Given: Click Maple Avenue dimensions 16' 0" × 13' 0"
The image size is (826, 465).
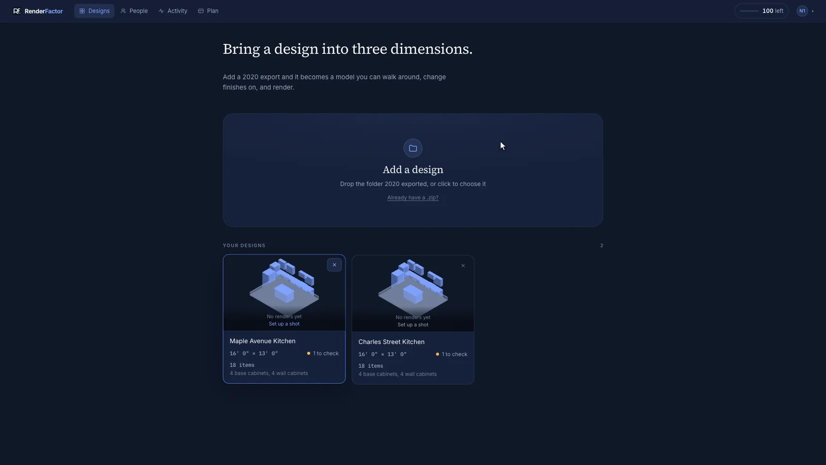Looking at the screenshot, I should tap(253, 353).
